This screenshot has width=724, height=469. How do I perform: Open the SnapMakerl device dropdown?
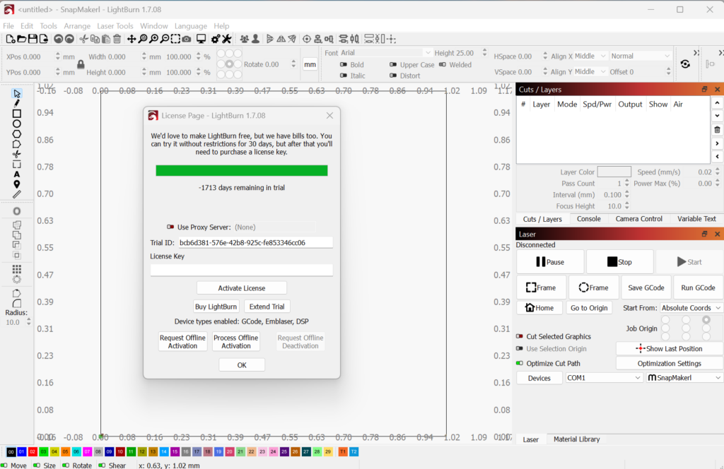click(x=684, y=378)
